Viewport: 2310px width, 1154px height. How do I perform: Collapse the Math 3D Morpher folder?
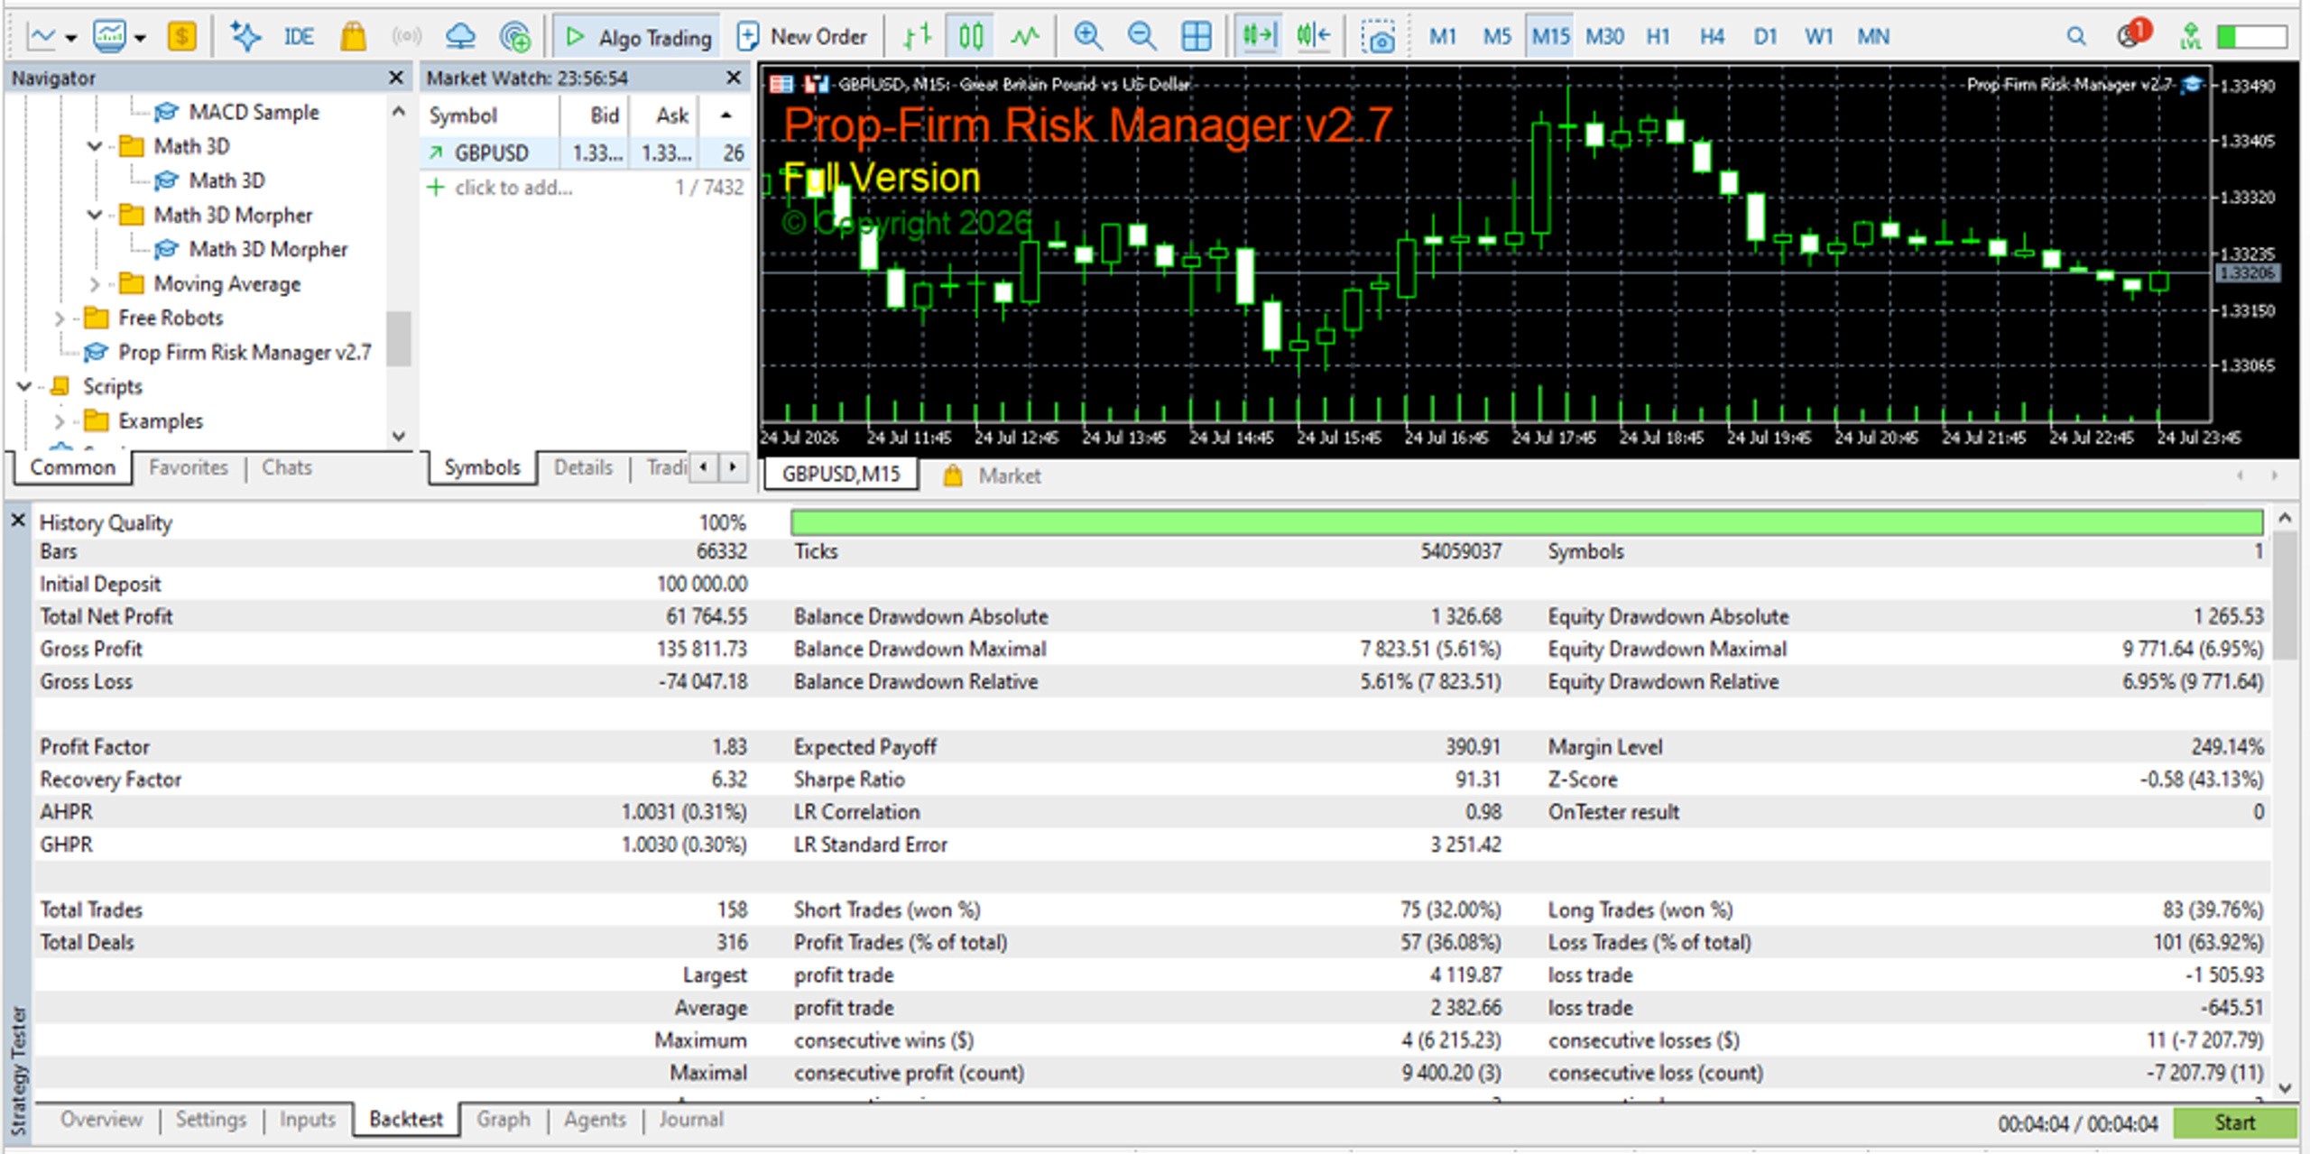click(x=95, y=215)
